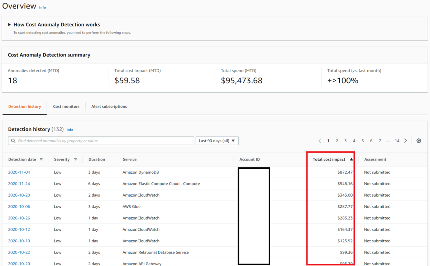Switch to Cost monitors tab
The width and height of the screenshot is (430, 266).
(x=66, y=107)
